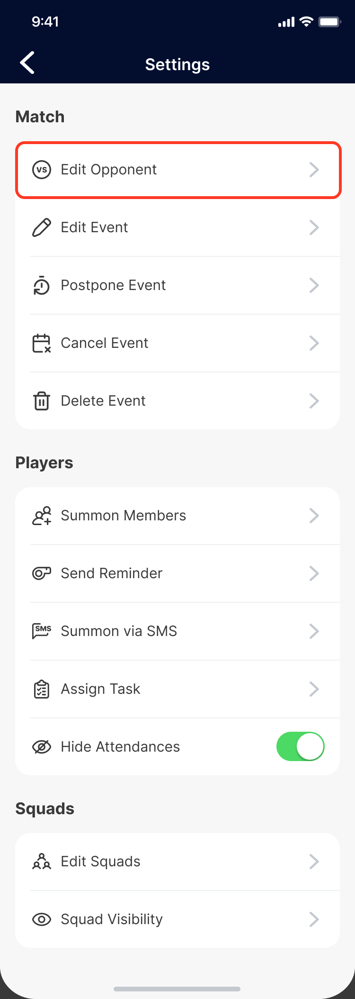The width and height of the screenshot is (355, 999).
Task: Tap the Delete Event label
Action: point(103,401)
